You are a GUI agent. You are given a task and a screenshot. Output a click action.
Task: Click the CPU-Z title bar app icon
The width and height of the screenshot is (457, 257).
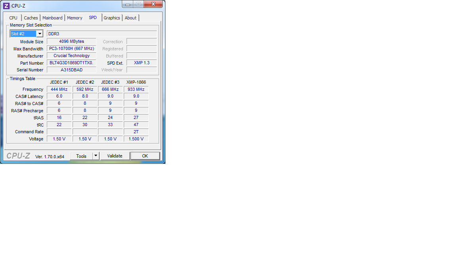[x=6, y=6]
